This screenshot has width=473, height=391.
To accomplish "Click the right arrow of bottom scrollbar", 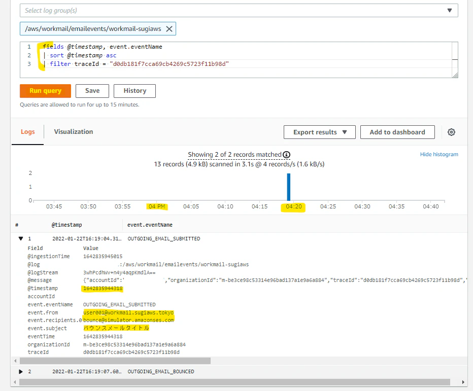I will [x=463, y=382].
